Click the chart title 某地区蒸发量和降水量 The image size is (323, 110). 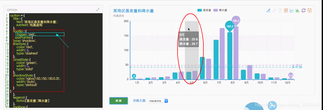pos(134,11)
